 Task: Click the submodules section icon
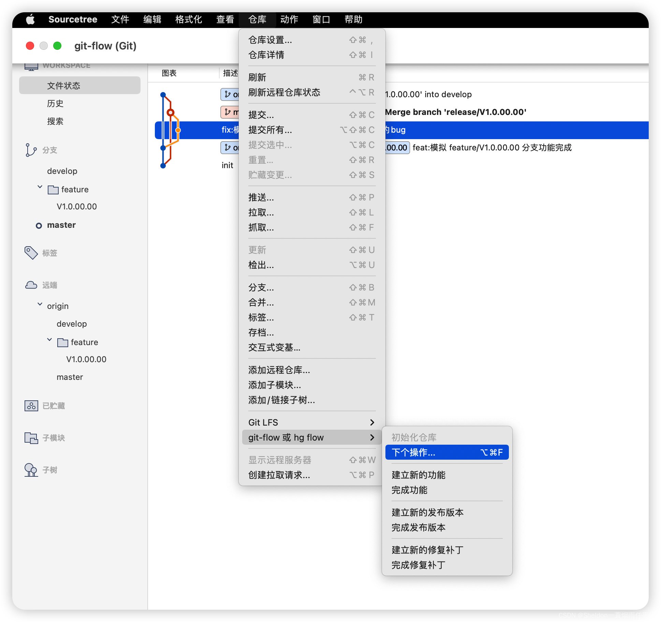click(x=31, y=438)
